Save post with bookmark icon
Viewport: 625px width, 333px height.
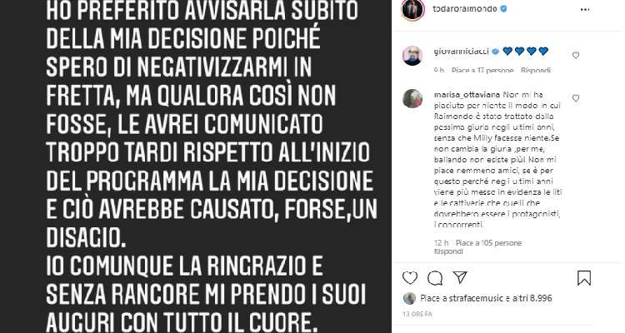click(584, 277)
